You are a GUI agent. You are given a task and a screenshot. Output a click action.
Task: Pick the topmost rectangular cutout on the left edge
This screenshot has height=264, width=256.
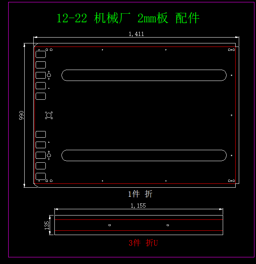tap(41, 54)
